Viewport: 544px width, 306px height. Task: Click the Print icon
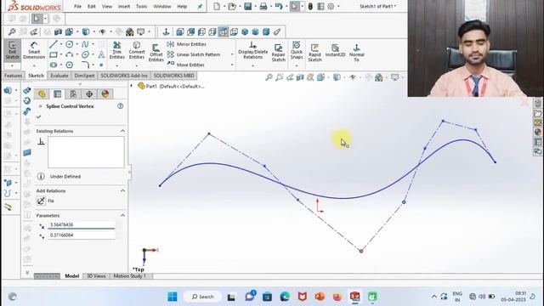point(263,6)
